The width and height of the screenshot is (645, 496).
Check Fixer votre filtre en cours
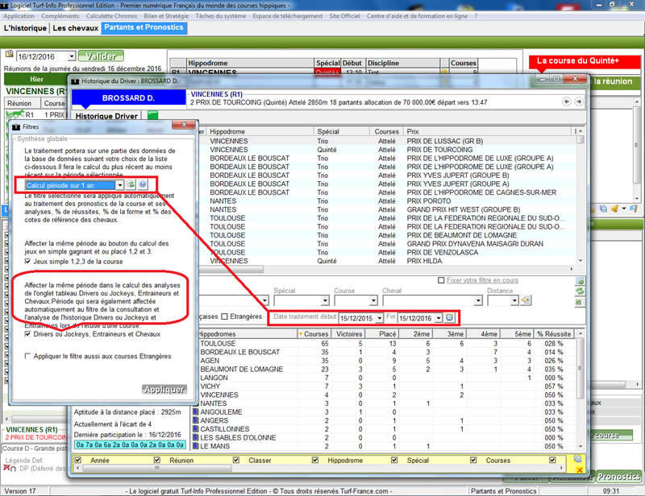[x=440, y=280]
